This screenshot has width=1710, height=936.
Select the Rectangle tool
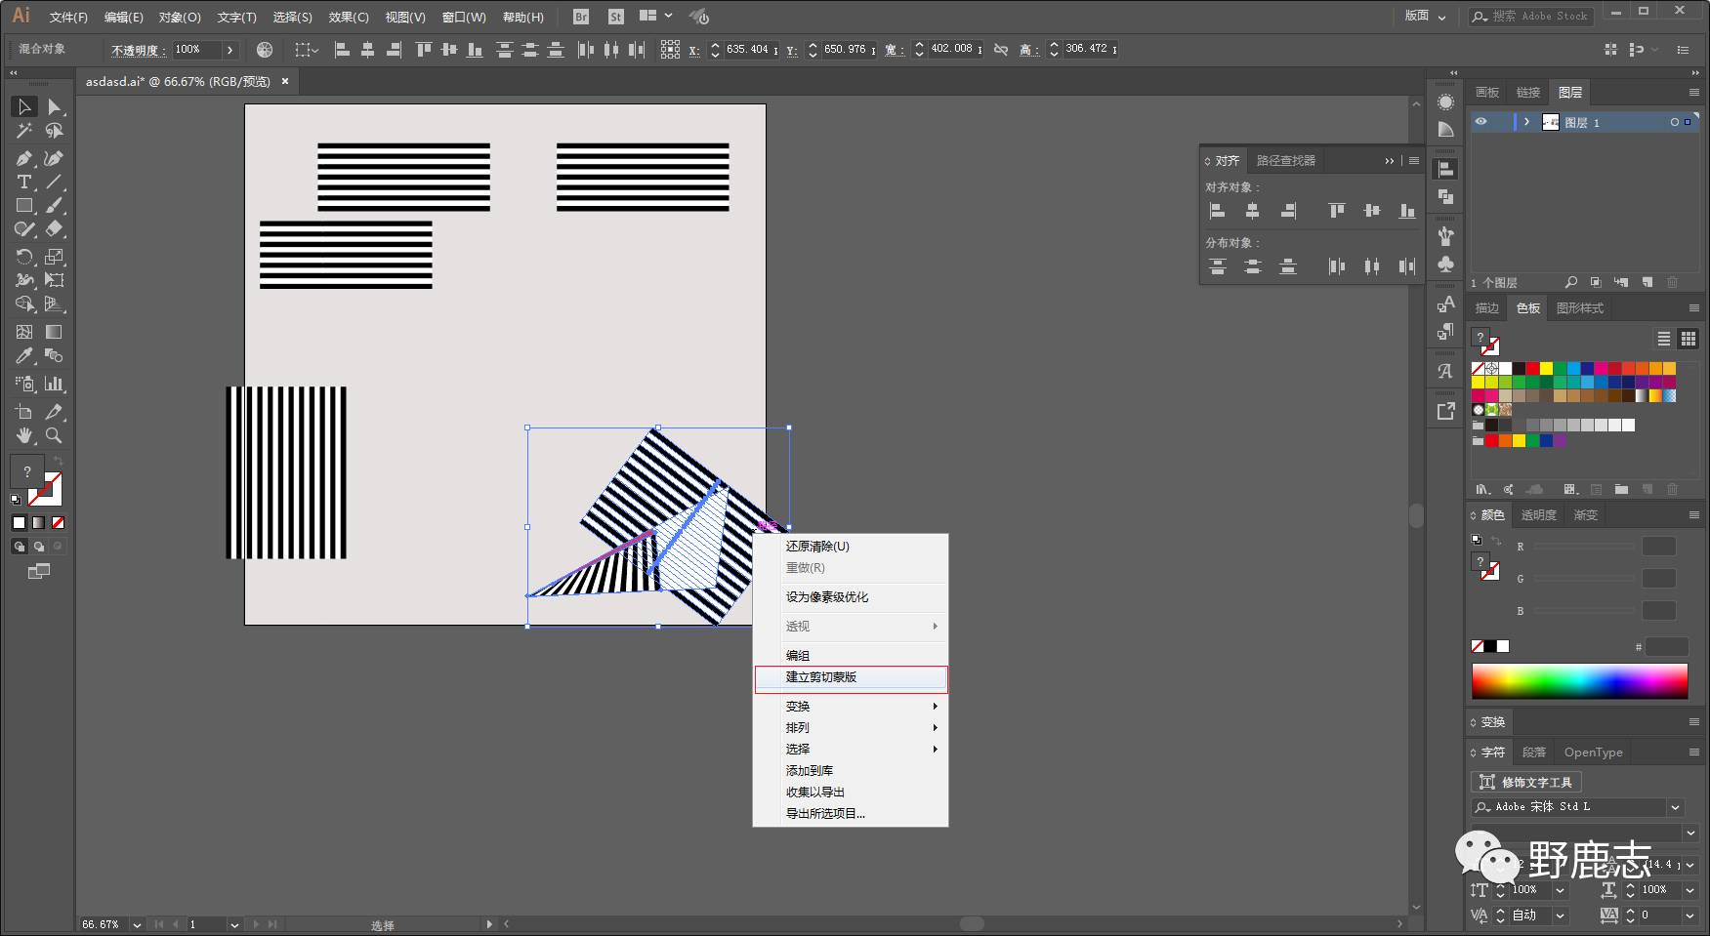(x=24, y=206)
